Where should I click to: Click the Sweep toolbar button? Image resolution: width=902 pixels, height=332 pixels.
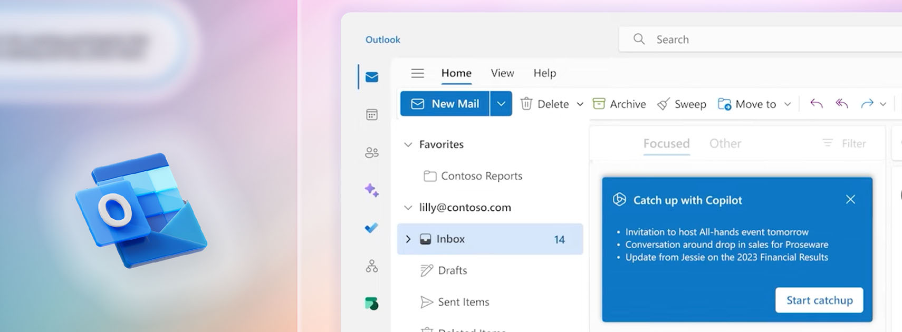coord(682,104)
